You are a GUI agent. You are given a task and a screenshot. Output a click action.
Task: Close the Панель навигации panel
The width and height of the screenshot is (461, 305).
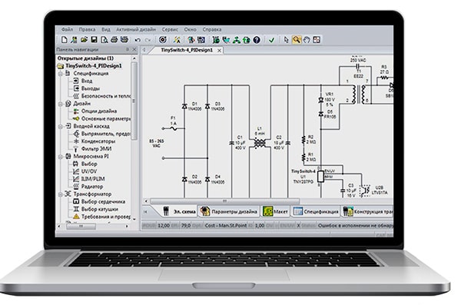coord(134,49)
